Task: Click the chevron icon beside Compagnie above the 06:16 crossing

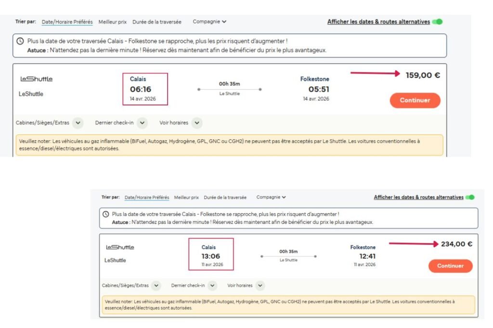Action: tap(224, 22)
